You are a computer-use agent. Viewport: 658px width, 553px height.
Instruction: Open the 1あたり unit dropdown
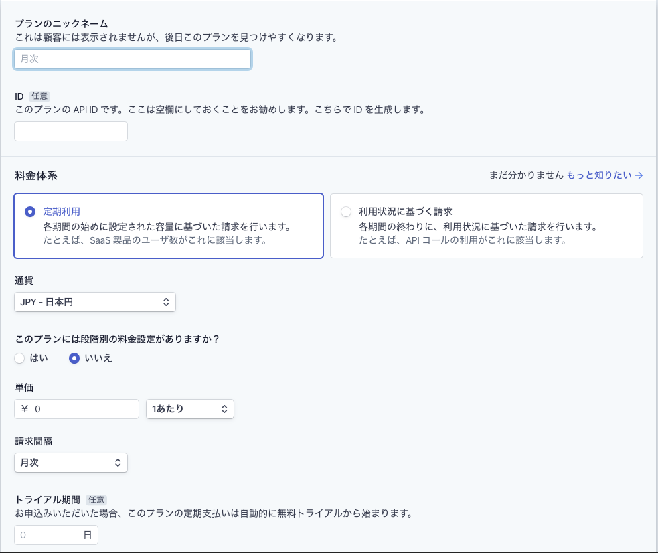[x=189, y=408]
